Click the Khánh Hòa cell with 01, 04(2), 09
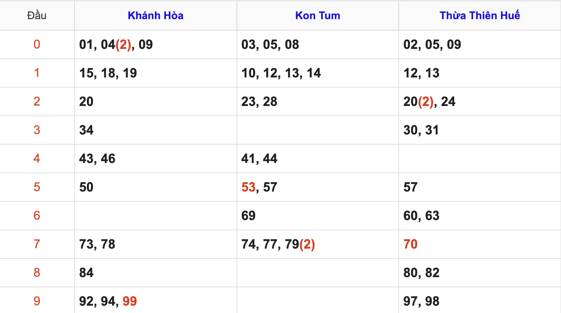561x313 pixels. (x=156, y=44)
